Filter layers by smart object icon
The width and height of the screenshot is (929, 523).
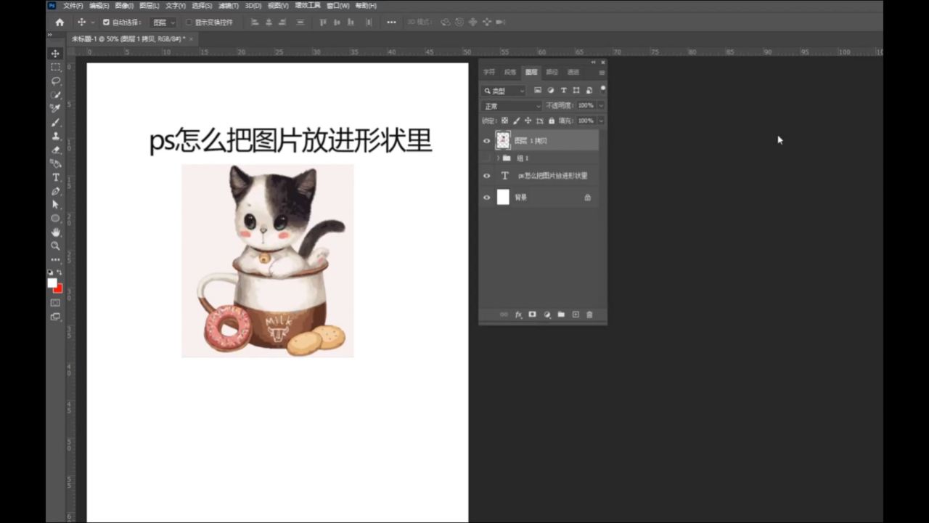click(589, 90)
